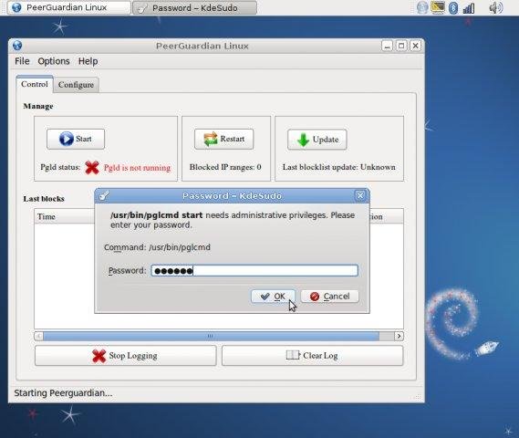Switch to the Configure tab
The height and width of the screenshot is (438, 519).
[76, 85]
